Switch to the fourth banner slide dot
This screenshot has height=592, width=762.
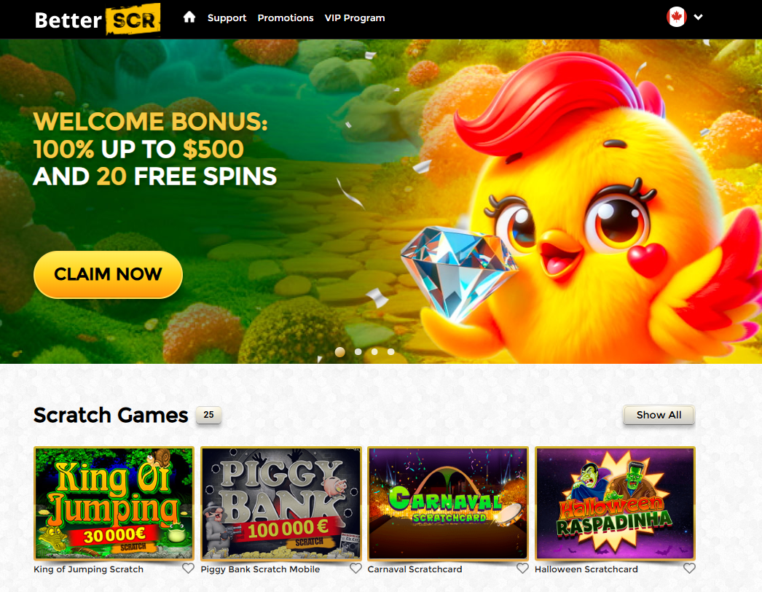pos(390,351)
